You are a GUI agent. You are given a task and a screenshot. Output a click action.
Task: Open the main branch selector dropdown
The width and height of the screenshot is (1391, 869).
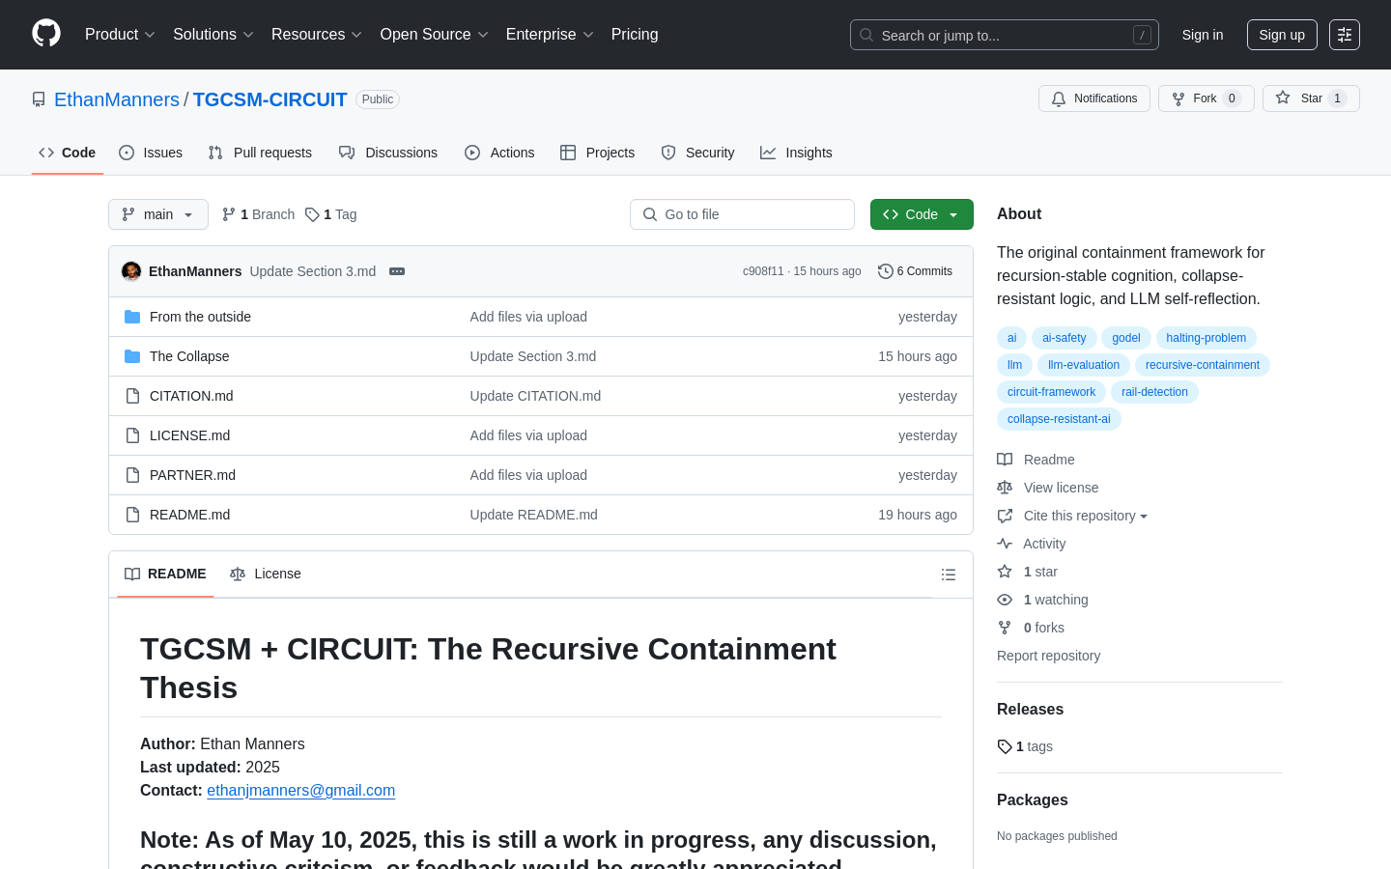coord(158,214)
